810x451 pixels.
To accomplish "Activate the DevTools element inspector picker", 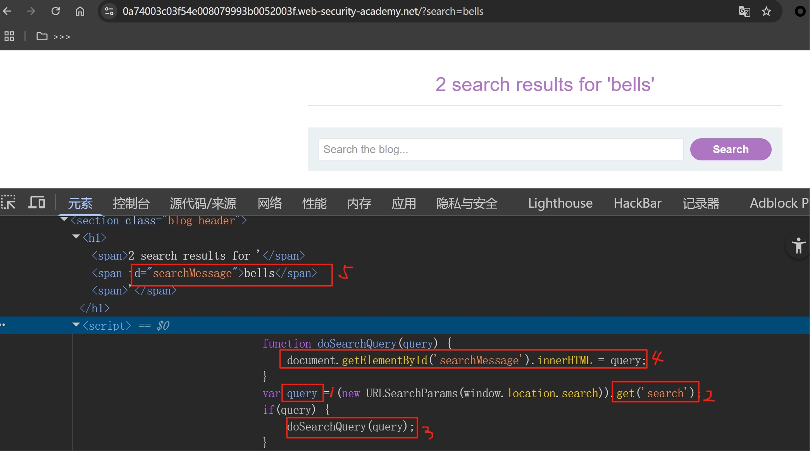I will click(9, 203).
